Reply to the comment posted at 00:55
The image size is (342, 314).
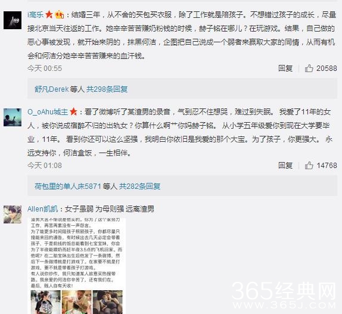coord(285,69)
